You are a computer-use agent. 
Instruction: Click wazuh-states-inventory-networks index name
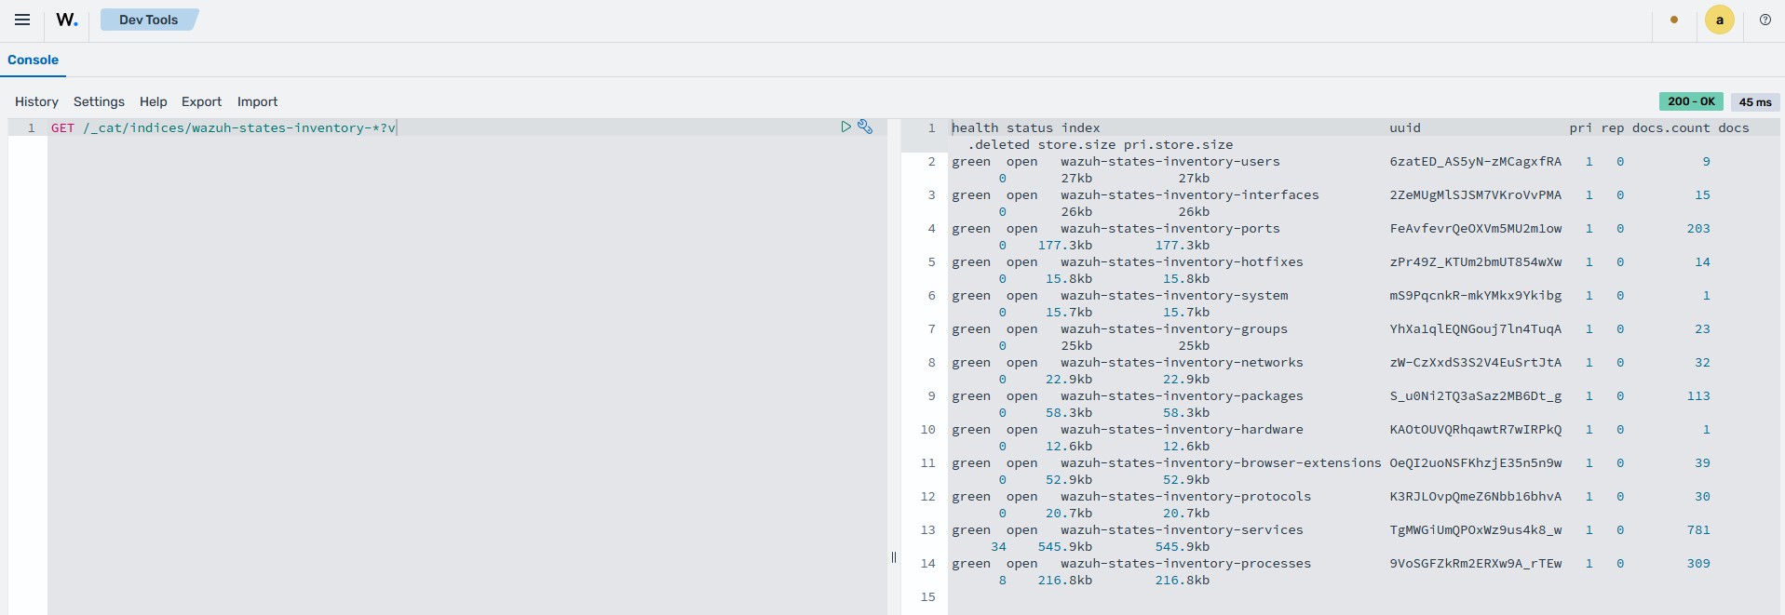click(1182, 362)
